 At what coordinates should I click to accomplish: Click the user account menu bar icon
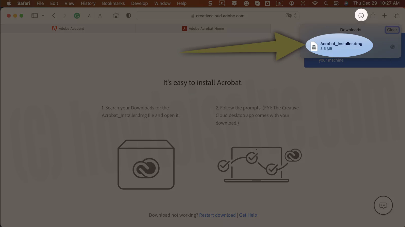[x=292, y=3]
